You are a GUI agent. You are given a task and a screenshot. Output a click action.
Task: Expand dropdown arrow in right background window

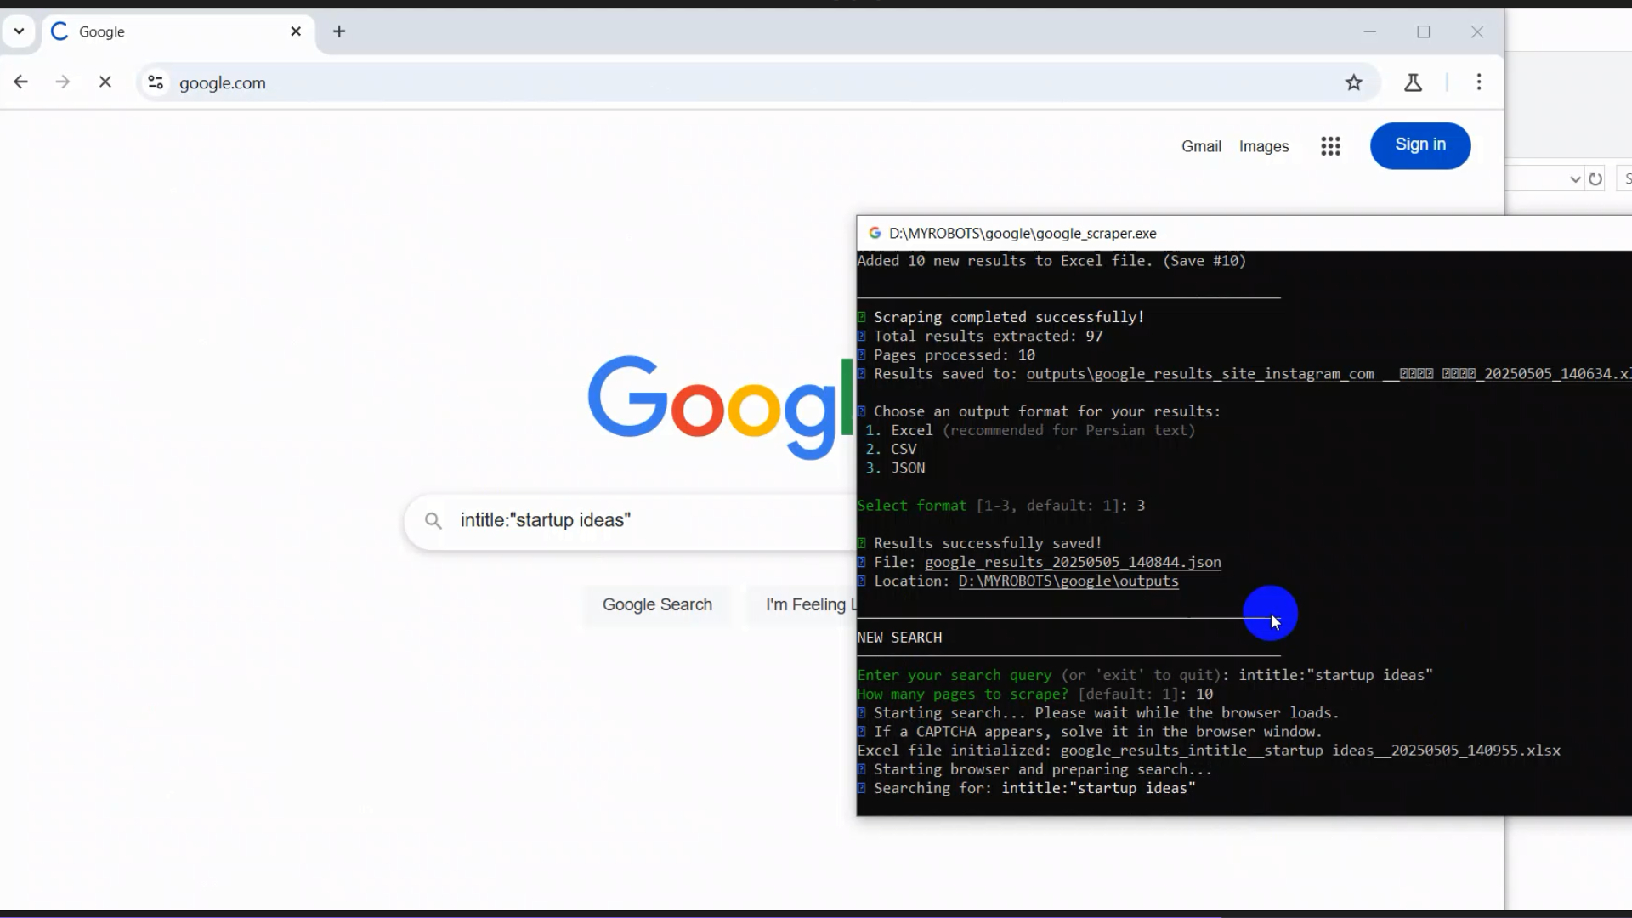[x=1574, y=179]
